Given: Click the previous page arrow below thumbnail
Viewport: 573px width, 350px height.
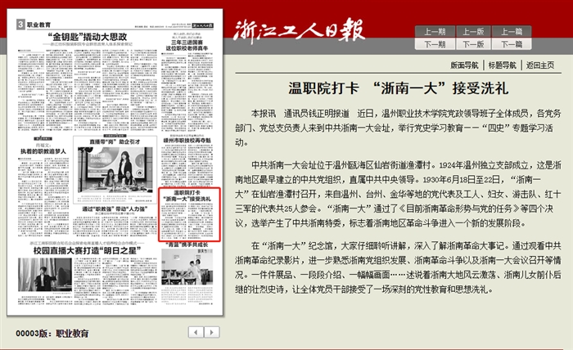Looking at the screenshot, I should click(196, 332).
